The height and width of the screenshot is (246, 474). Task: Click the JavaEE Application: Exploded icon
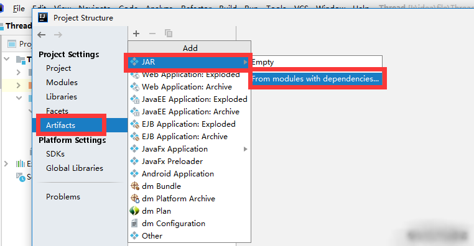click(134, 99)
